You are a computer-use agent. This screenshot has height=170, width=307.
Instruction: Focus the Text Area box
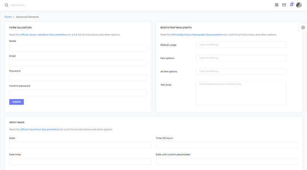click(x=241, y=93)
